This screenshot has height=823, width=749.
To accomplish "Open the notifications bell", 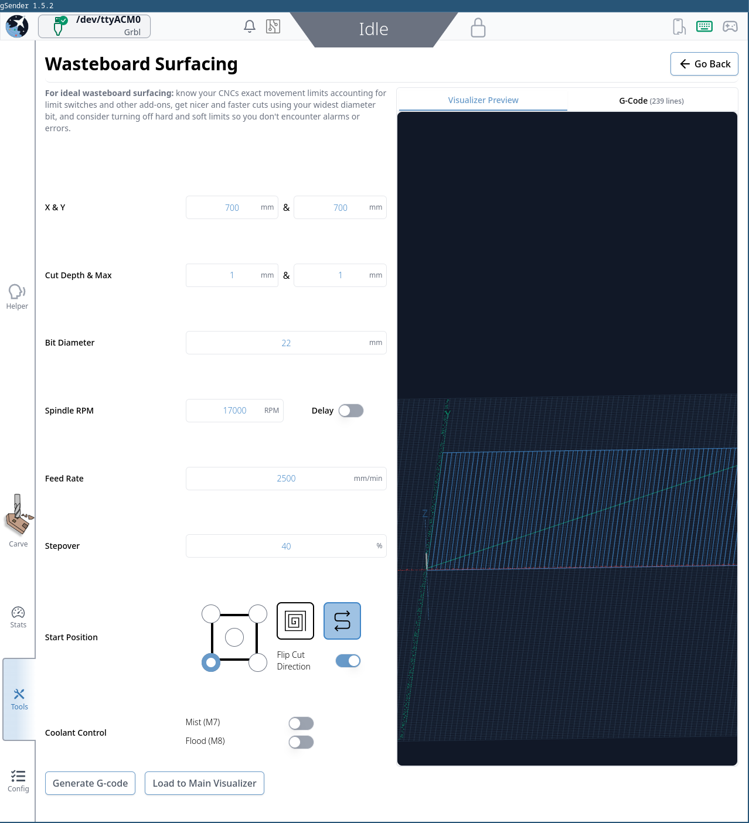I will (250, 26).
